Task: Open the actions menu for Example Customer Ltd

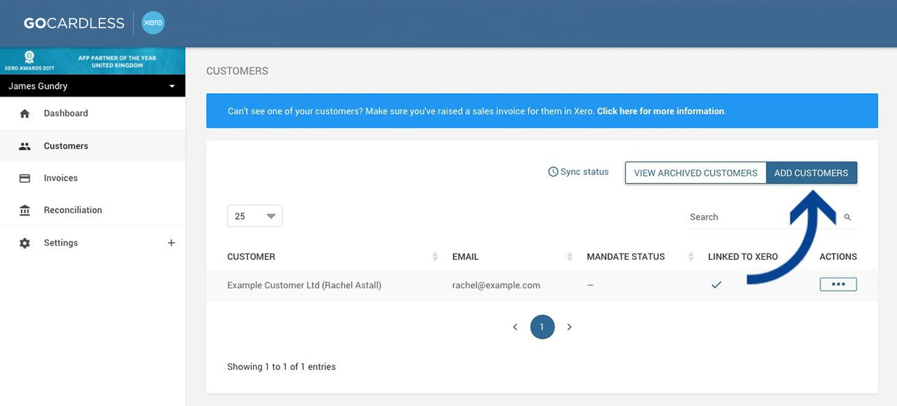Action: tap(838, 284)
